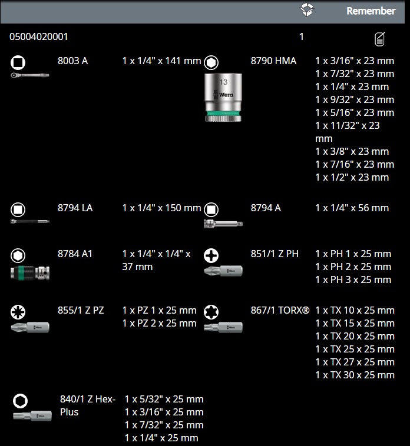Click the square drive icon for 8794 A
The image size is (410, 446).
[x=211, y=209]
